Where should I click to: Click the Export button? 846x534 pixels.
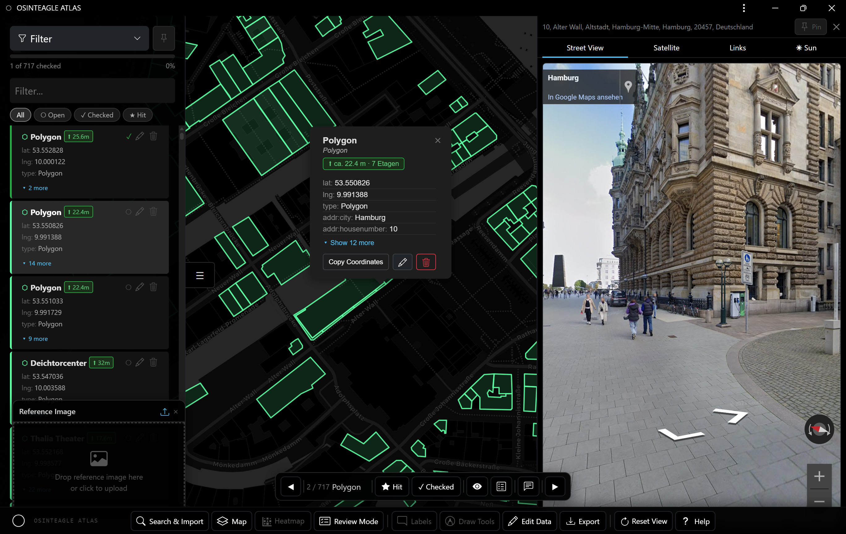583,521
